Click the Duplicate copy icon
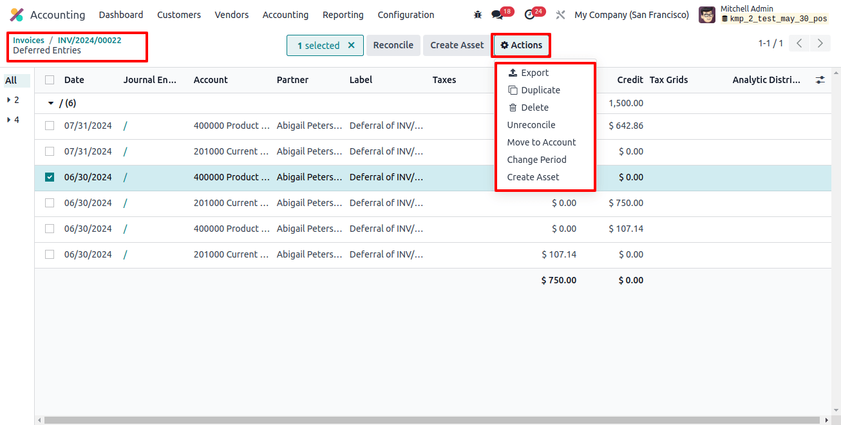The image size is (841, 425). tap(513, 90)
